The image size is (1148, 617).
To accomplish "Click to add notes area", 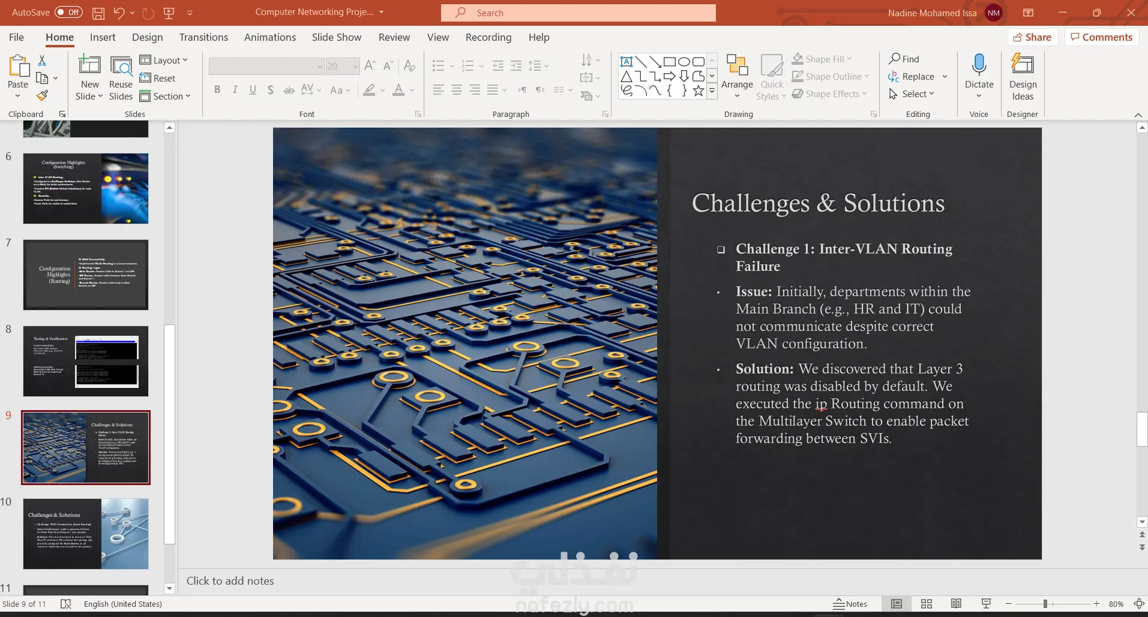I will [x=230, y=580].
